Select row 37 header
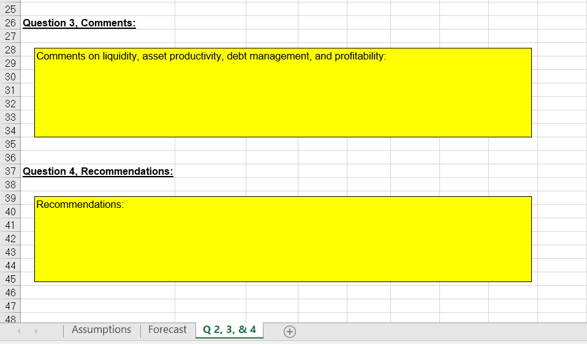The width and height of the screenshot is (587, 344). pyautogui.click(x=10, y=171)
